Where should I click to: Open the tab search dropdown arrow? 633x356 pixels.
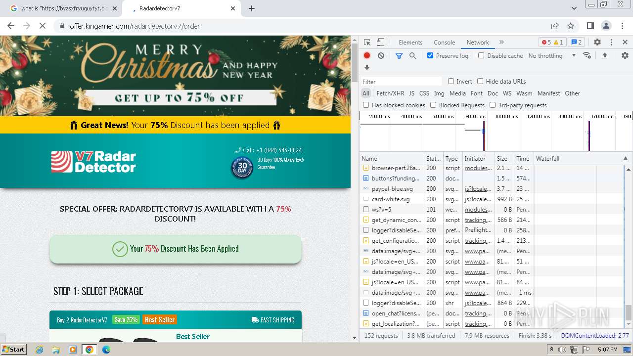point(574,8)
